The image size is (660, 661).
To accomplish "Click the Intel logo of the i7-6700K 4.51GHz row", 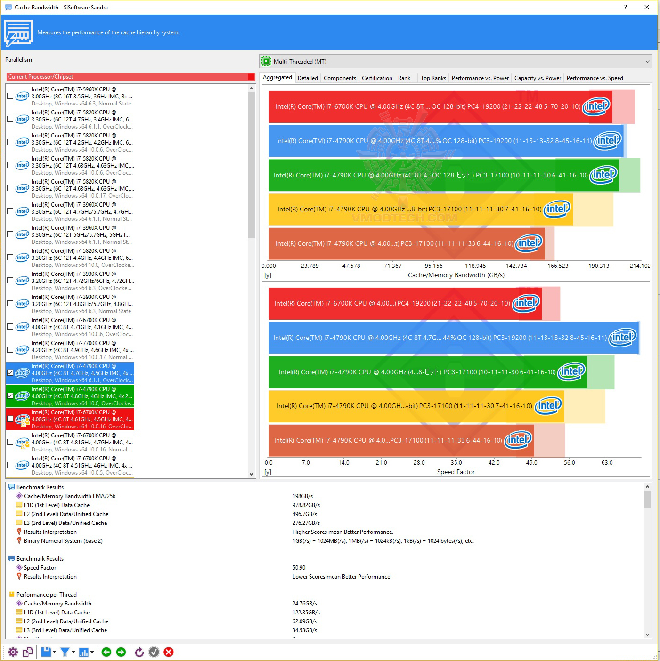I will click(22, 465).
